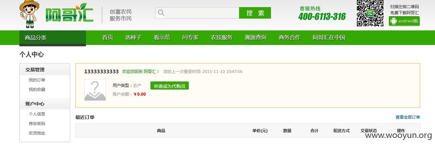
Task: Focus the search input field
Action: (x=197, y=13)
